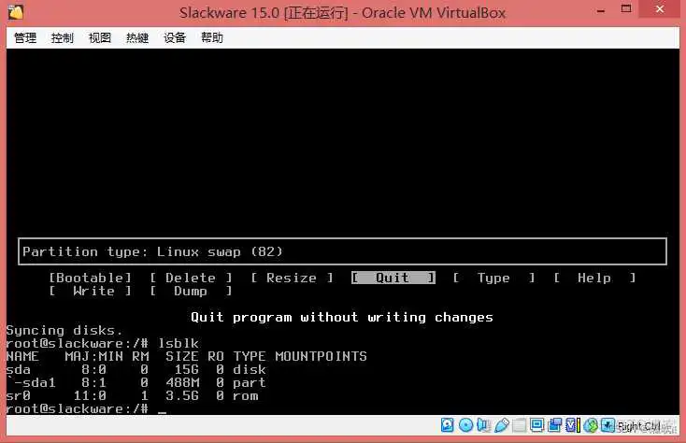Click the Delete text in terminal
The width and height of the screenshot is (686, 443).
pos(191,278)
